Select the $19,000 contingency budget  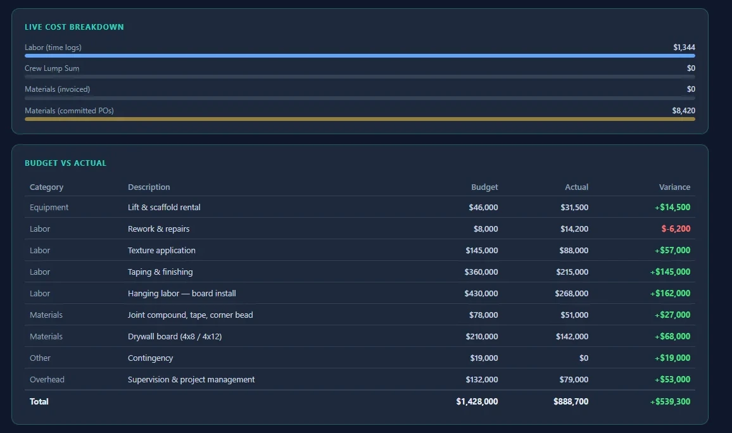coord(484,358)
